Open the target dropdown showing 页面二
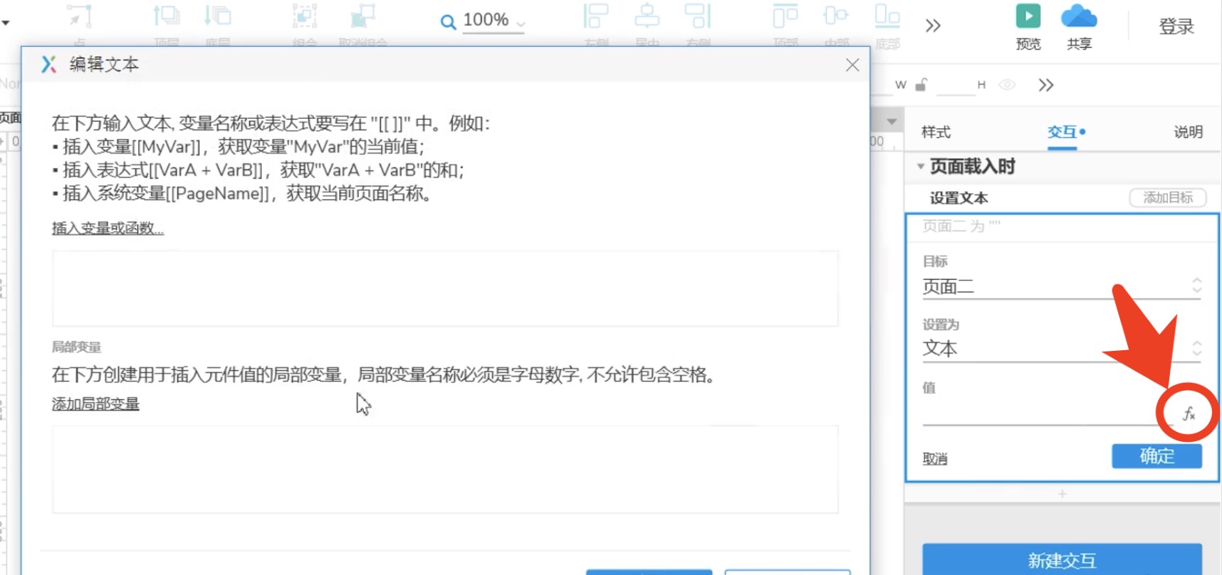The image size is (1222, 575). click(x=1061, y=287)
